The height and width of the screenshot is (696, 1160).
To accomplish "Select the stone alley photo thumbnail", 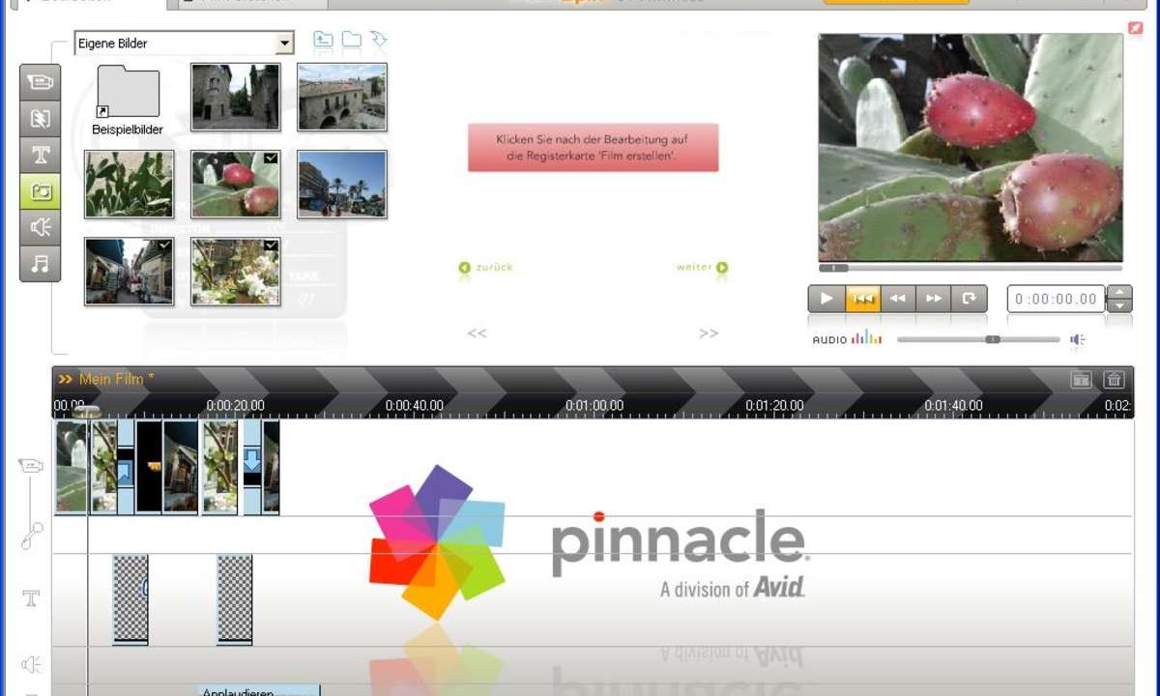I will (236, 97).
